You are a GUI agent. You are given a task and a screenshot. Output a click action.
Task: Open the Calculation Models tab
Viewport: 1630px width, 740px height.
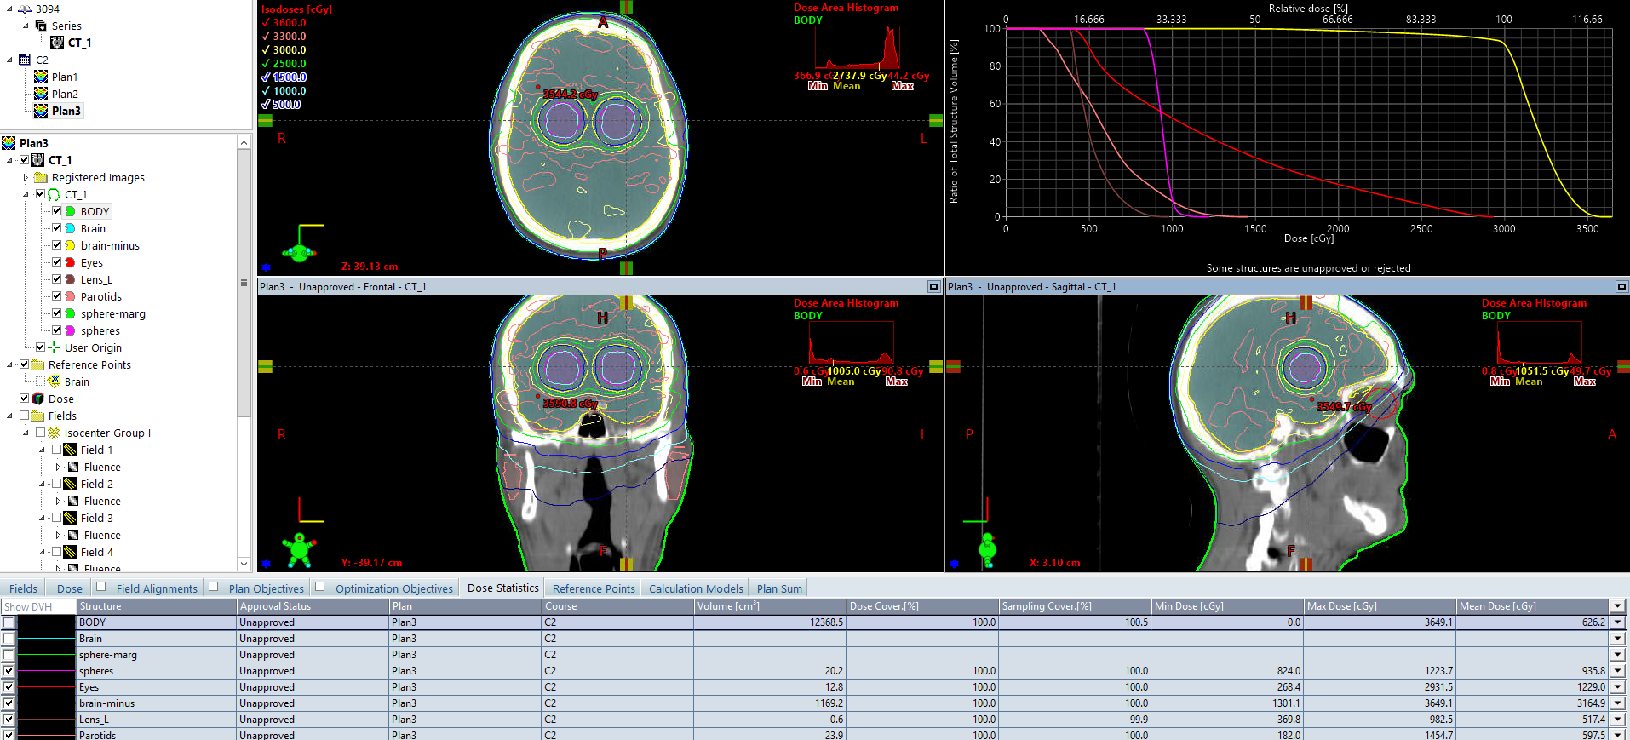tap(696, 588)
